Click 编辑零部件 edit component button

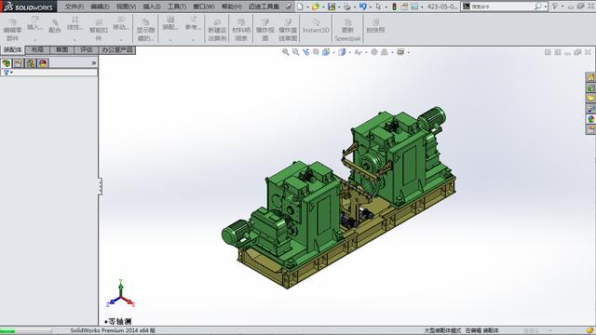[x=12, y=29]
